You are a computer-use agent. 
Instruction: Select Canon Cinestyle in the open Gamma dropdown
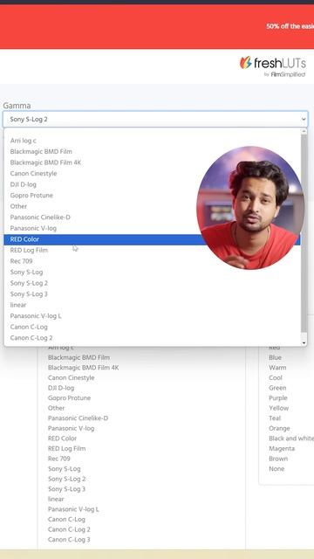(x=152, y=174)
